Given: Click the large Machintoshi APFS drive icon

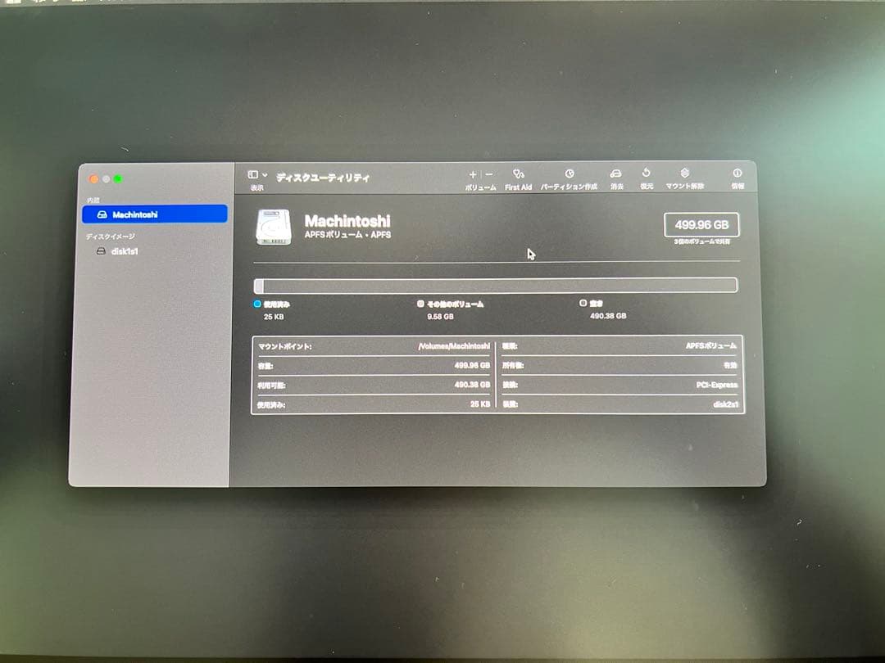Looking at the screenshot, I should point(274,227).
